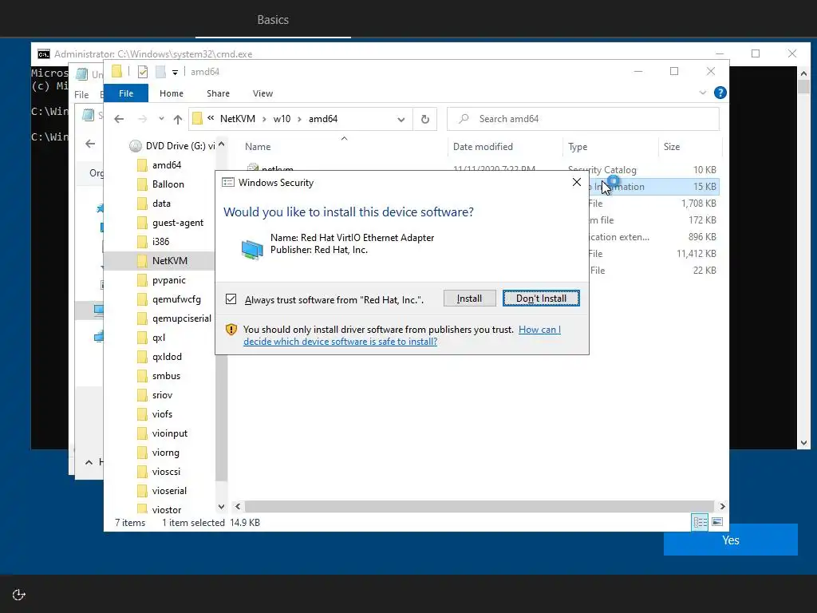Select the sriov folder in the tree
Viewport: 817px width, 613px height.
click(162, 395)
